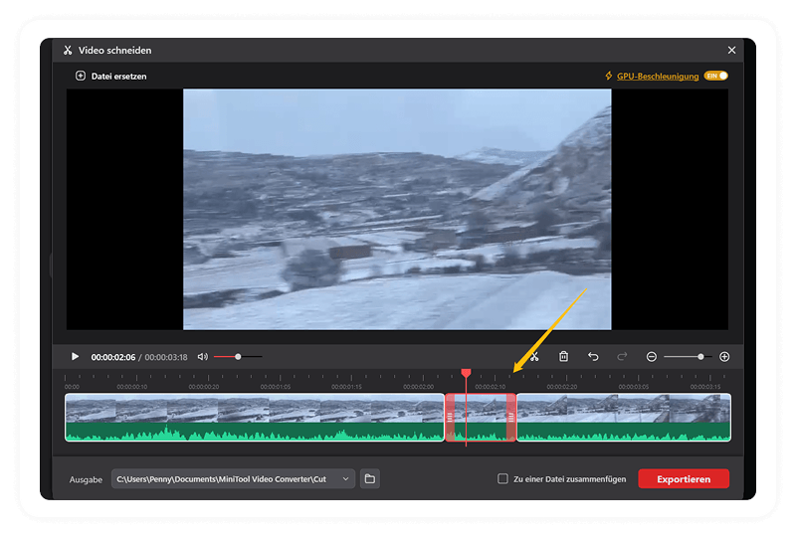
Task: Click Datei ersetzen to replace file
Action: [111, 77]
